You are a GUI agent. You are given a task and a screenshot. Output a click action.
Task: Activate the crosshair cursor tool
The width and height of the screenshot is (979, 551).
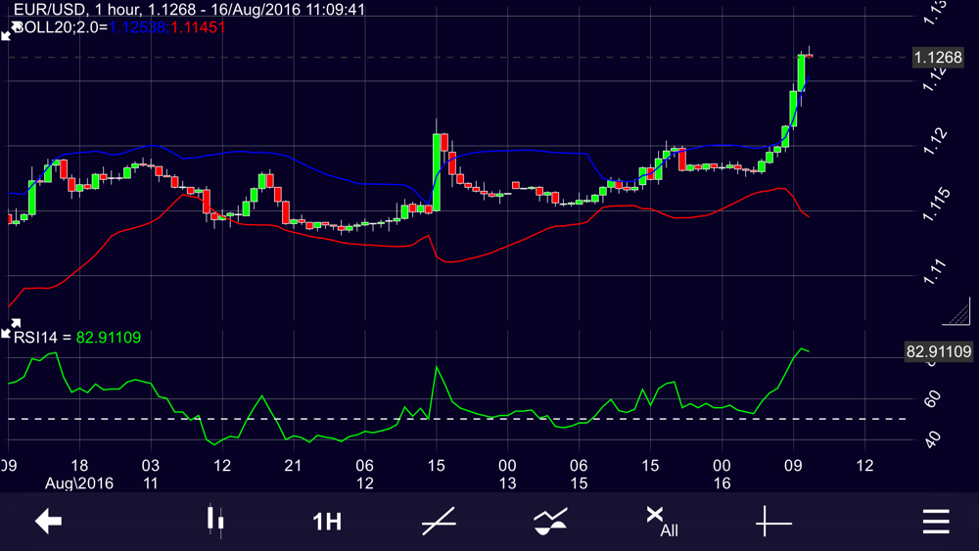tap(773, 521)
